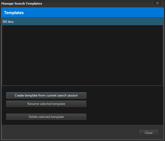The image size is (165, 141).
Task: Click the X icon in window corner
Action: (157, 3)
